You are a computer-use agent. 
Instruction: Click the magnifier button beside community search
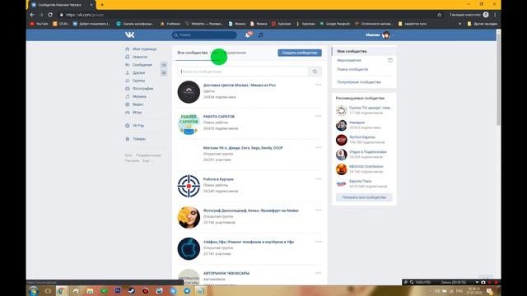[315, 72]
